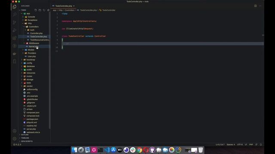
Task: Open Slack from the Dock
Action: (x=133, y=150)
